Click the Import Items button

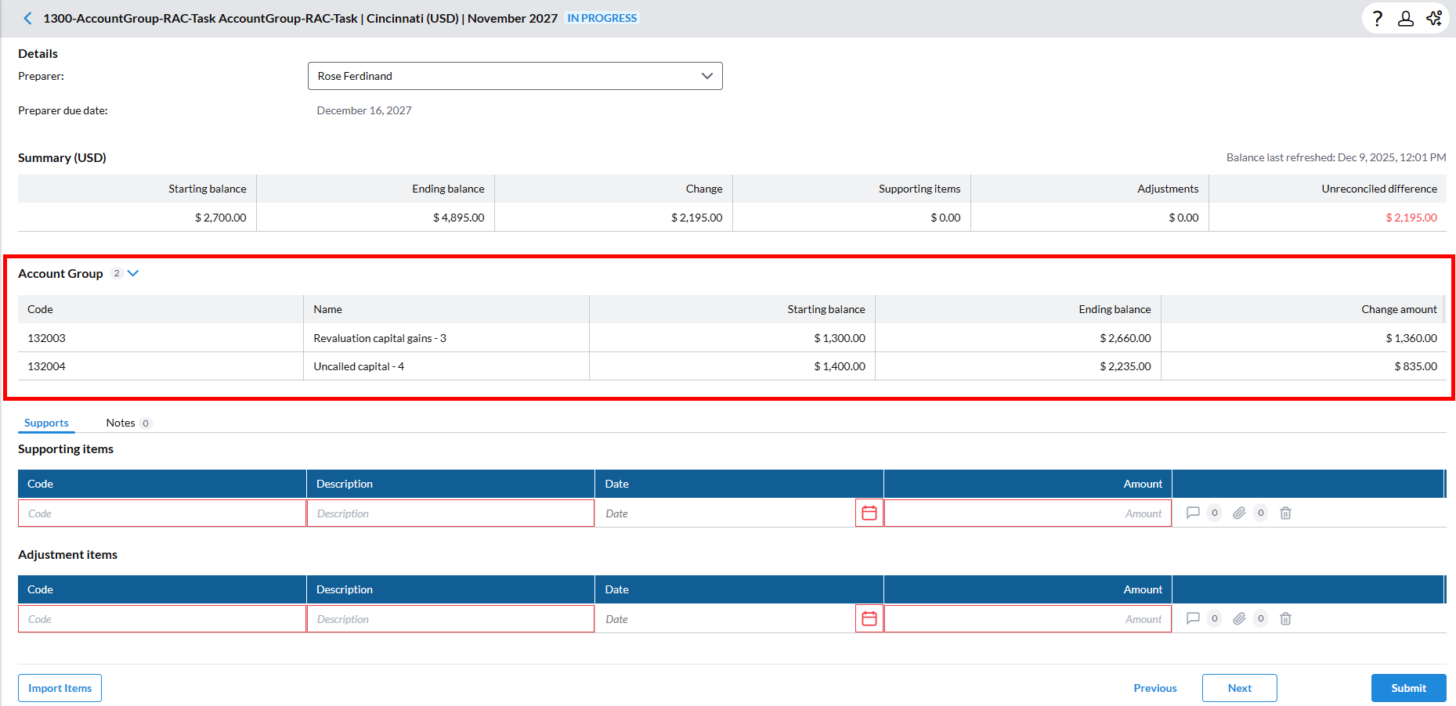coord(60,688)
